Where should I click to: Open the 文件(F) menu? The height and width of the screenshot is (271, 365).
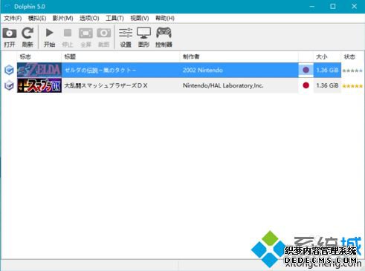click(x=13, y=19)
